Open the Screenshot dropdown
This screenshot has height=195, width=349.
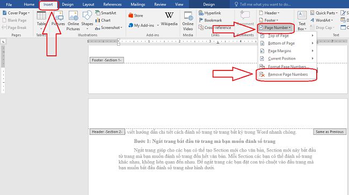(x=108, y=27)
